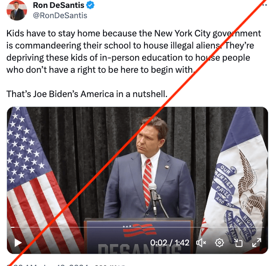Expand video to fullscreen
The height and width of the screenshot is (266, 275).
click(x=256, y=243)
